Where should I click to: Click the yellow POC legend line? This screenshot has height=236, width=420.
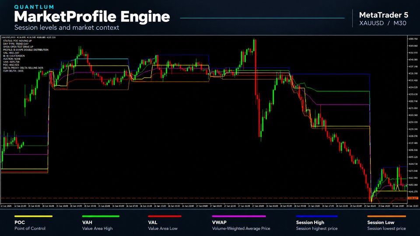pos(34,216)
